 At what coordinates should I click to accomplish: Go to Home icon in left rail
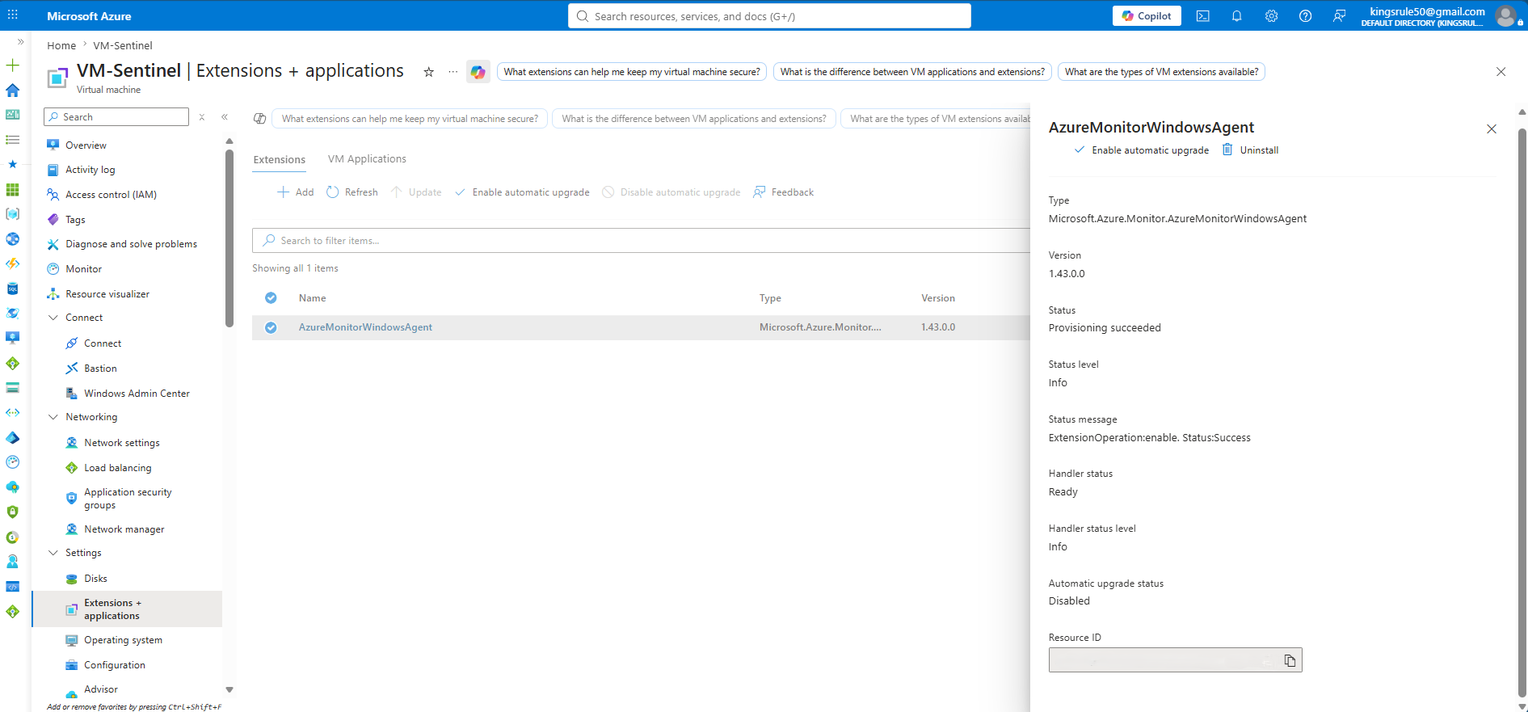[x=12, y=90]
